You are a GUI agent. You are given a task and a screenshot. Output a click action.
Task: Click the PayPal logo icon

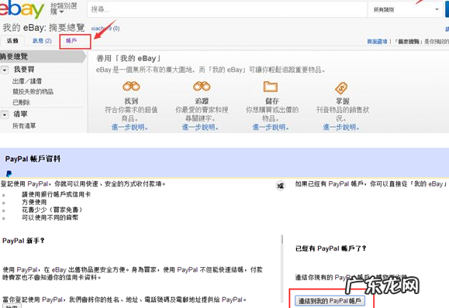click(9, 173)
